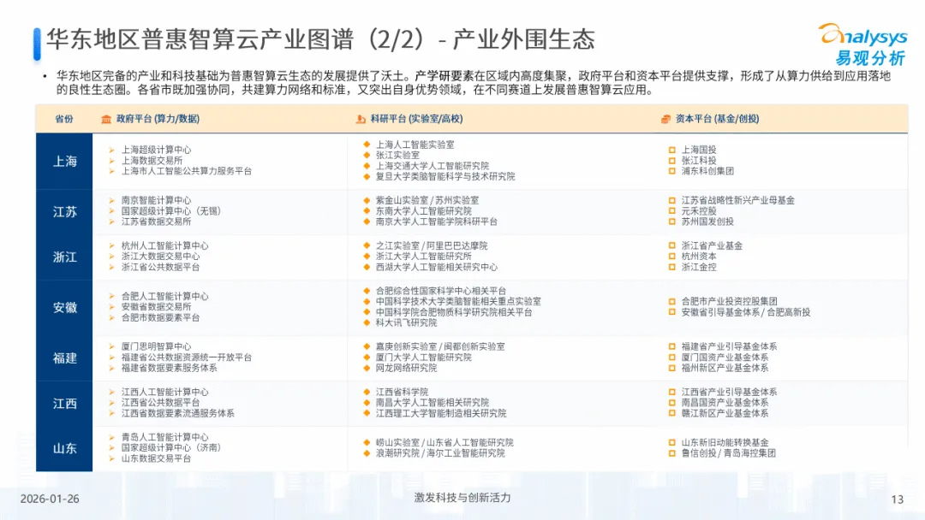The image size is (925, 520).
Task: Select the 政府平台 (算力/数据) header
Action: click(158, 119)
